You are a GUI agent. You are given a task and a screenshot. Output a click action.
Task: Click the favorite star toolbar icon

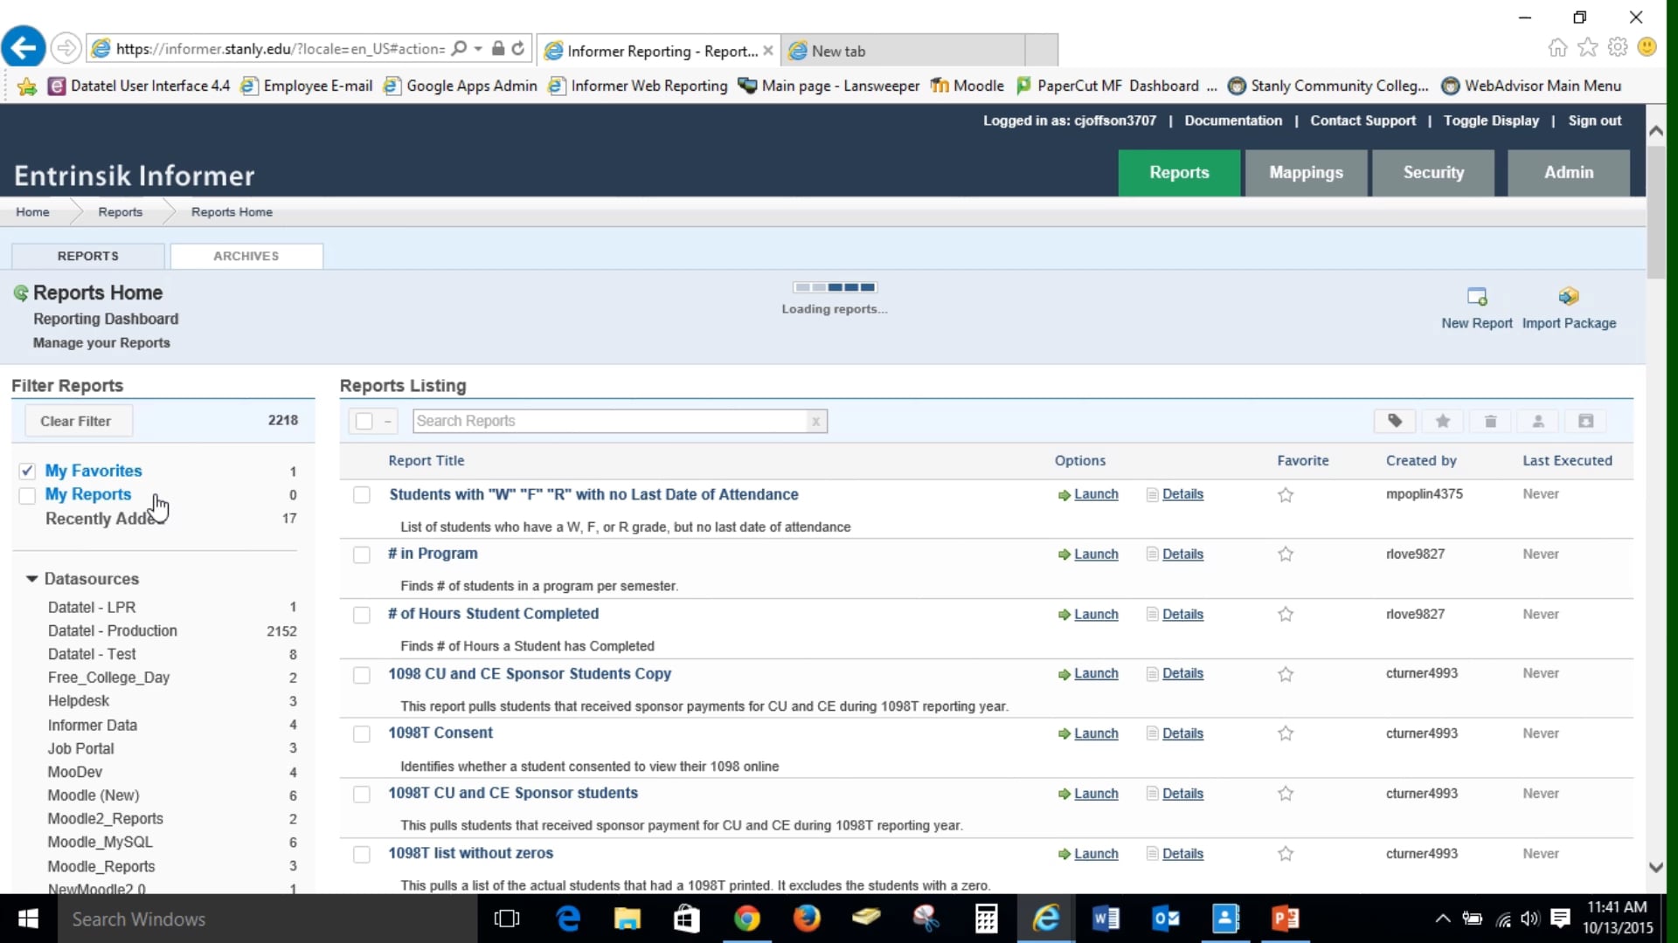pyautogui.click(x=1443, y=422)
